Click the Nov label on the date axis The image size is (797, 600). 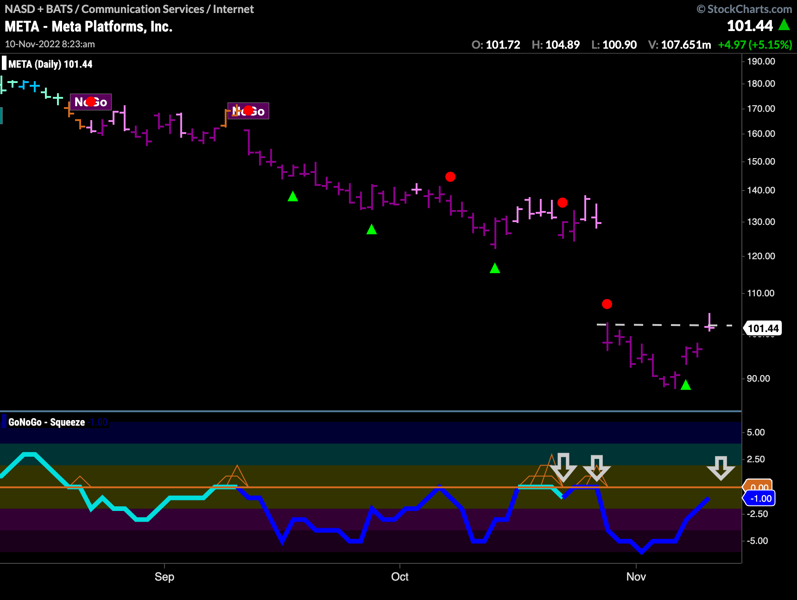(x=636, y=576)
